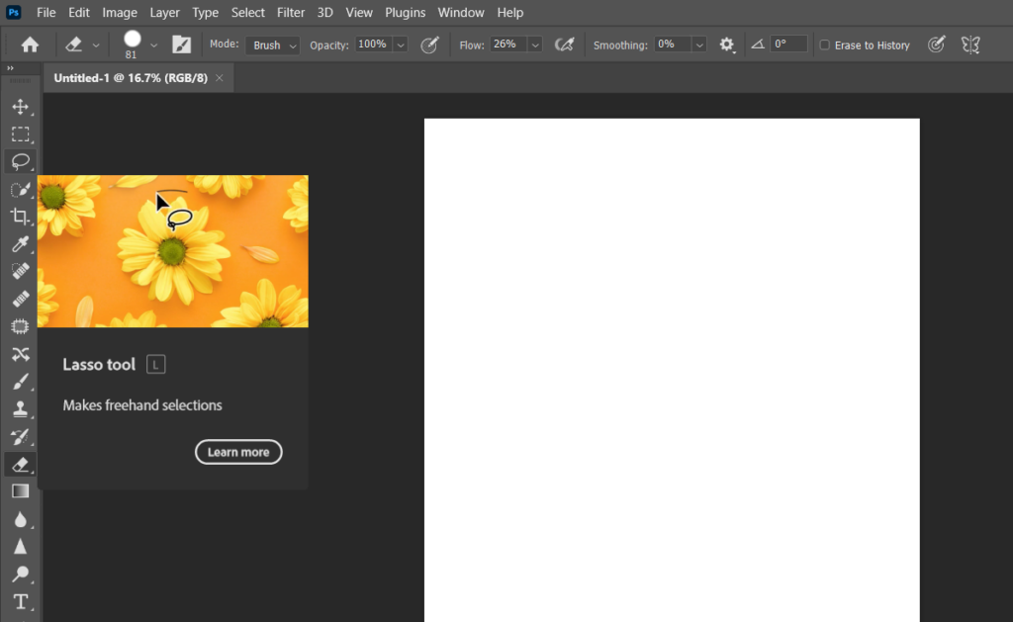Click the Lasso tool flower preview image
The height and width of the screenshot is (622, 1013).
172,251
